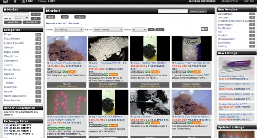Viewport: 257px width, 138px height.
Task: Click the search market button
Action: [197, 11]
